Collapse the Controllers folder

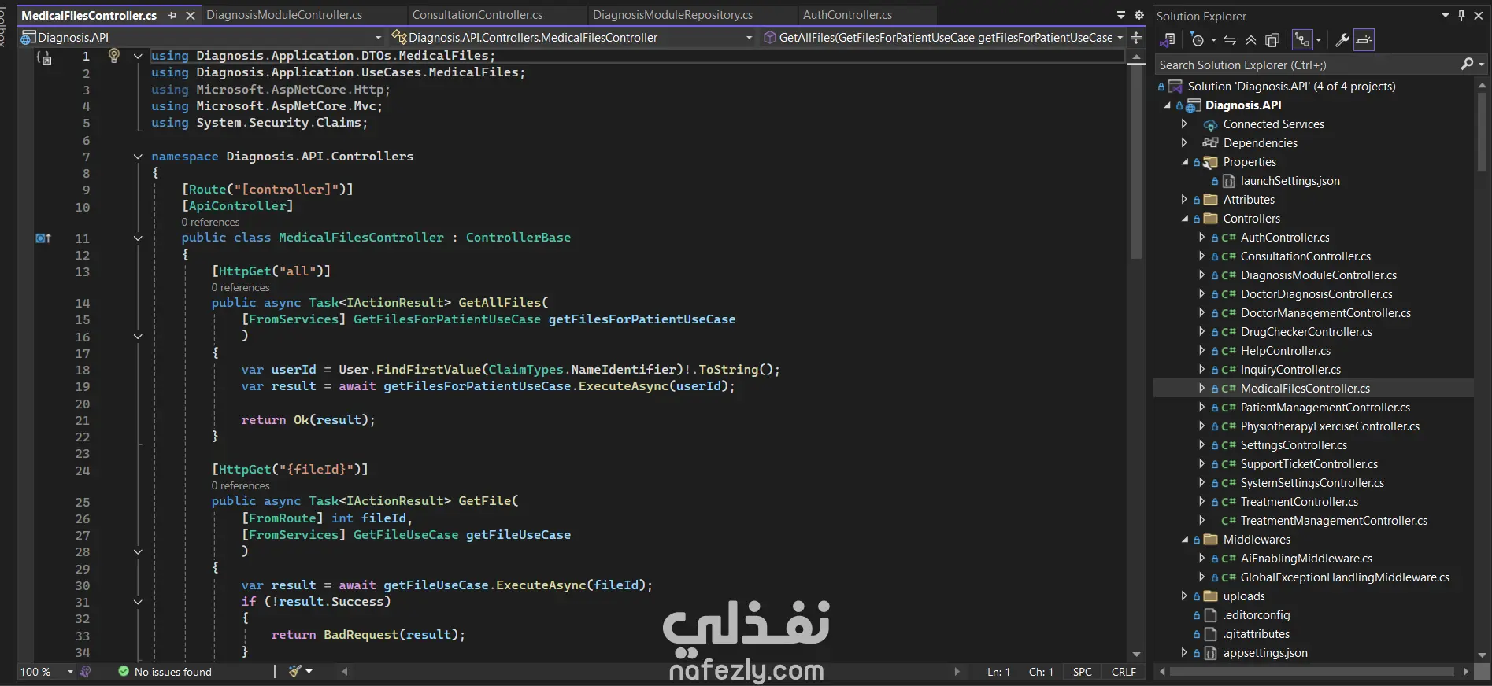coord(1184,219)
